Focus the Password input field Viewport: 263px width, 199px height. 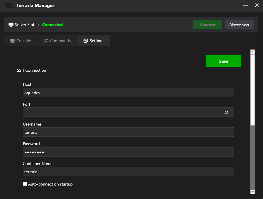point(128,152)
